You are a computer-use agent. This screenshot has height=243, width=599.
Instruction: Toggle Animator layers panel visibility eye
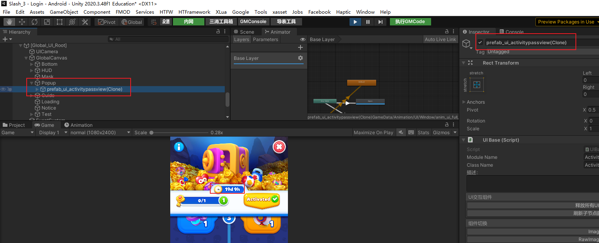click(x=302, y=40)
